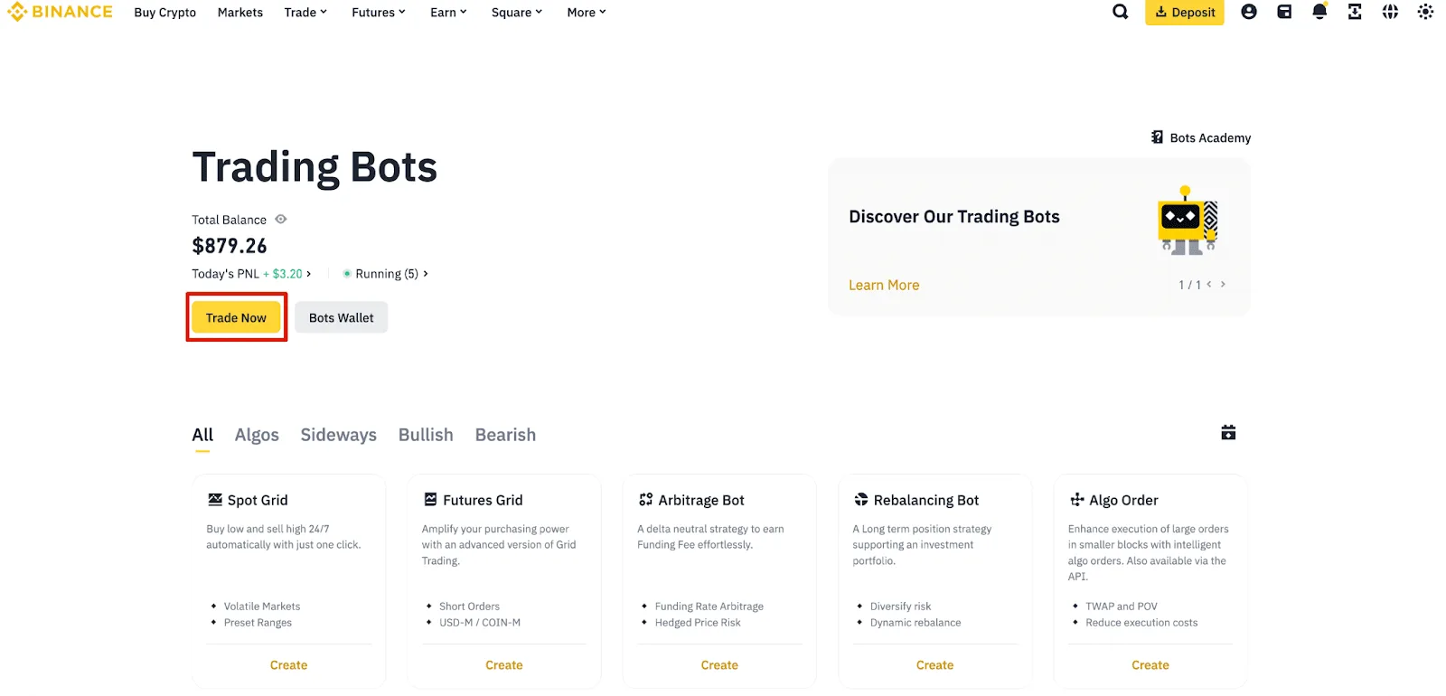Switch to the Bearish tab
1446x696 pixels.
point(505,435)
